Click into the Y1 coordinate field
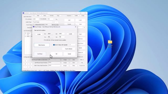This screenshot has width=168, height=94. [50, 37]
